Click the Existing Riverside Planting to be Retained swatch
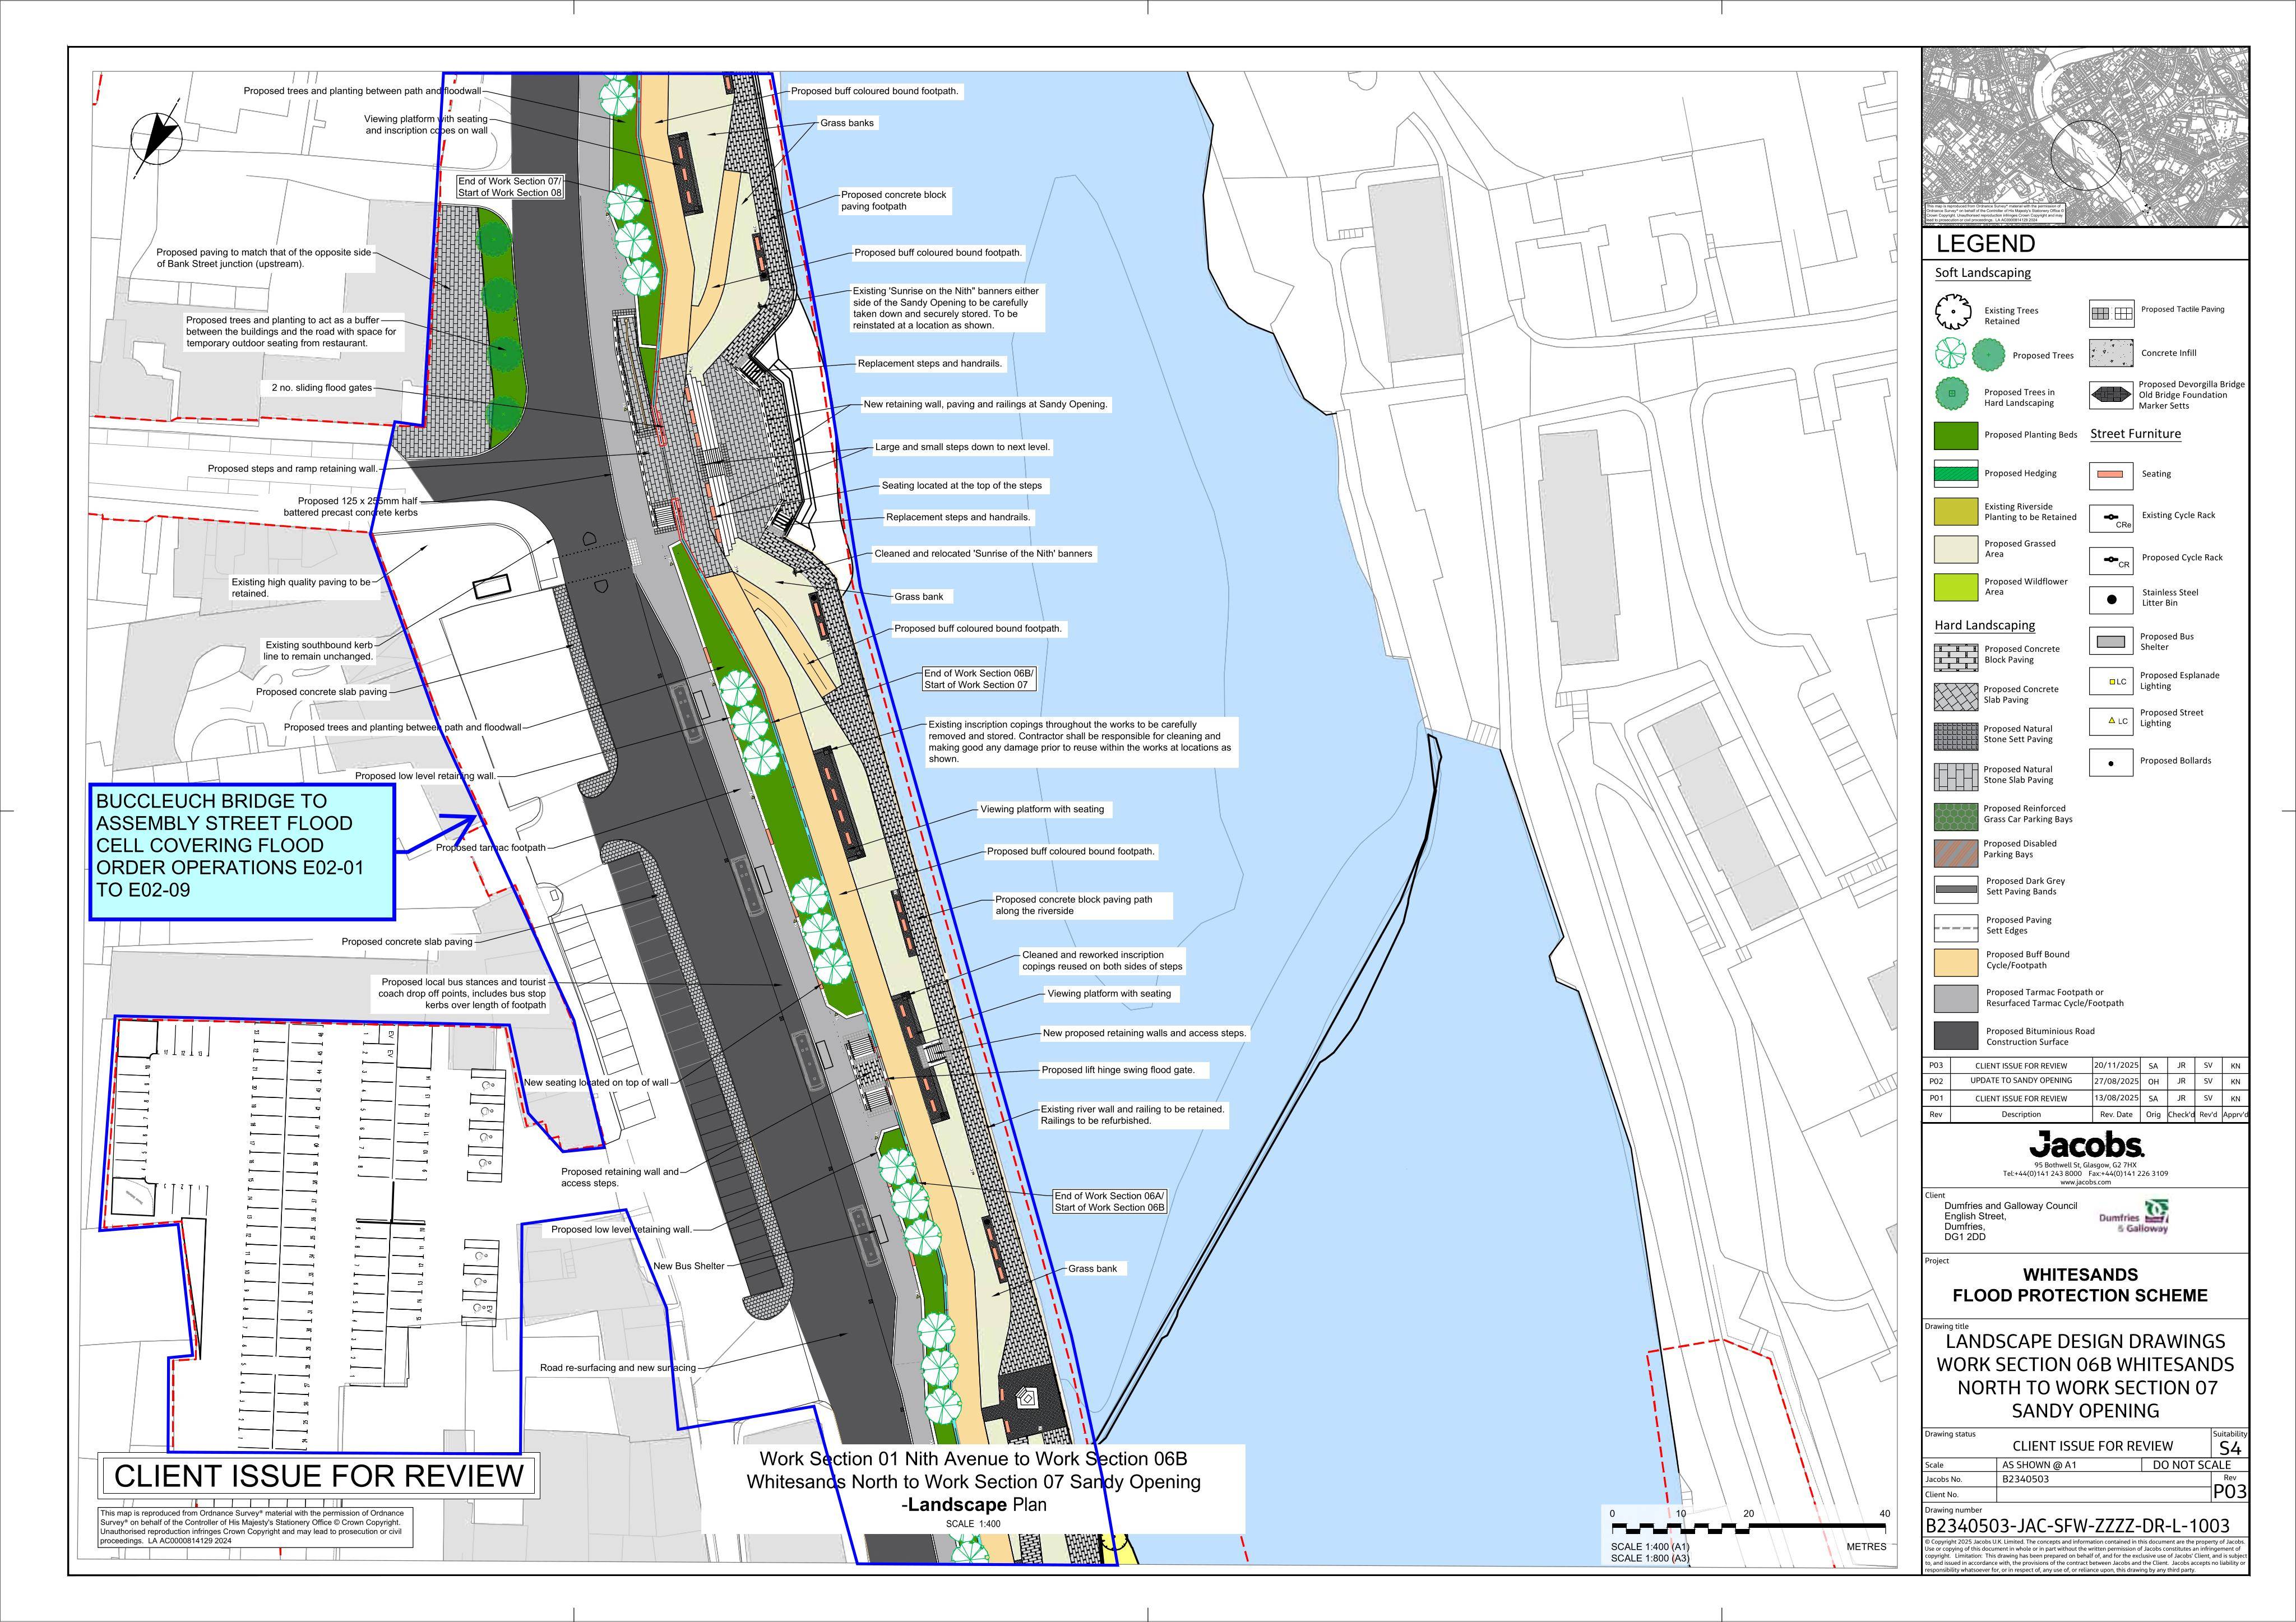Image resolution: width=2296 pixels, height=1622 pixels. pos(1956,512)
